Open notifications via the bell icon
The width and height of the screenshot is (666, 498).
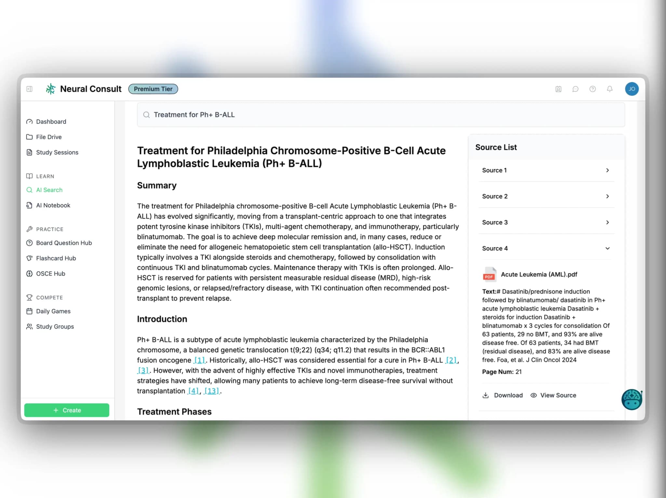[x=610, y=89]
